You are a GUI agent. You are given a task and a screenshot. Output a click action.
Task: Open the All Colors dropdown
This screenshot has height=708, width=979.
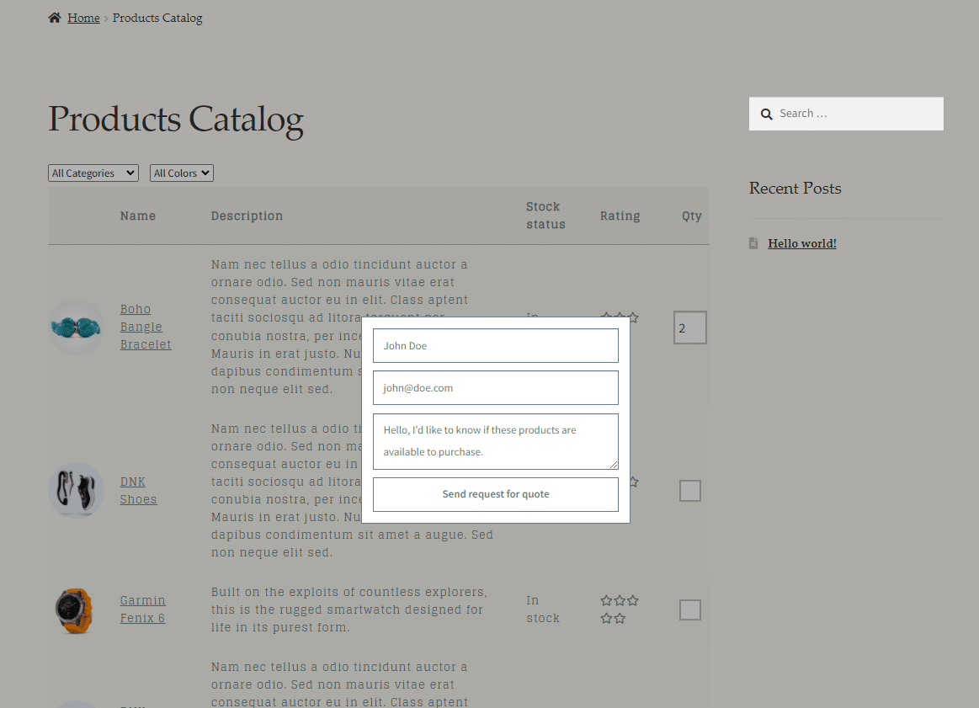182,173
